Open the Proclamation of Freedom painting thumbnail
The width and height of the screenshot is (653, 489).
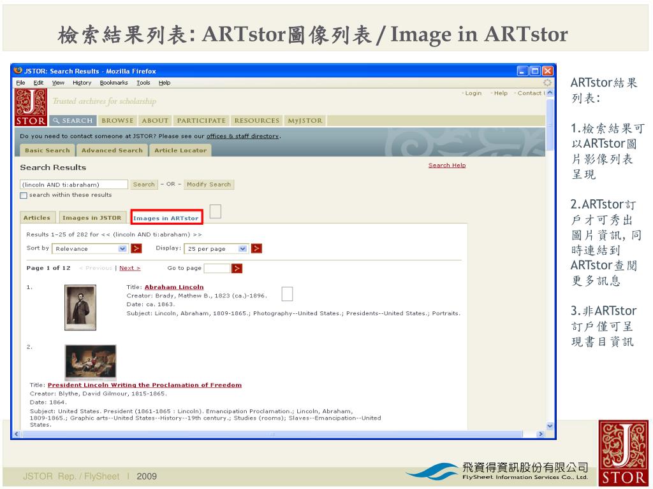click(x=91, y=362)
